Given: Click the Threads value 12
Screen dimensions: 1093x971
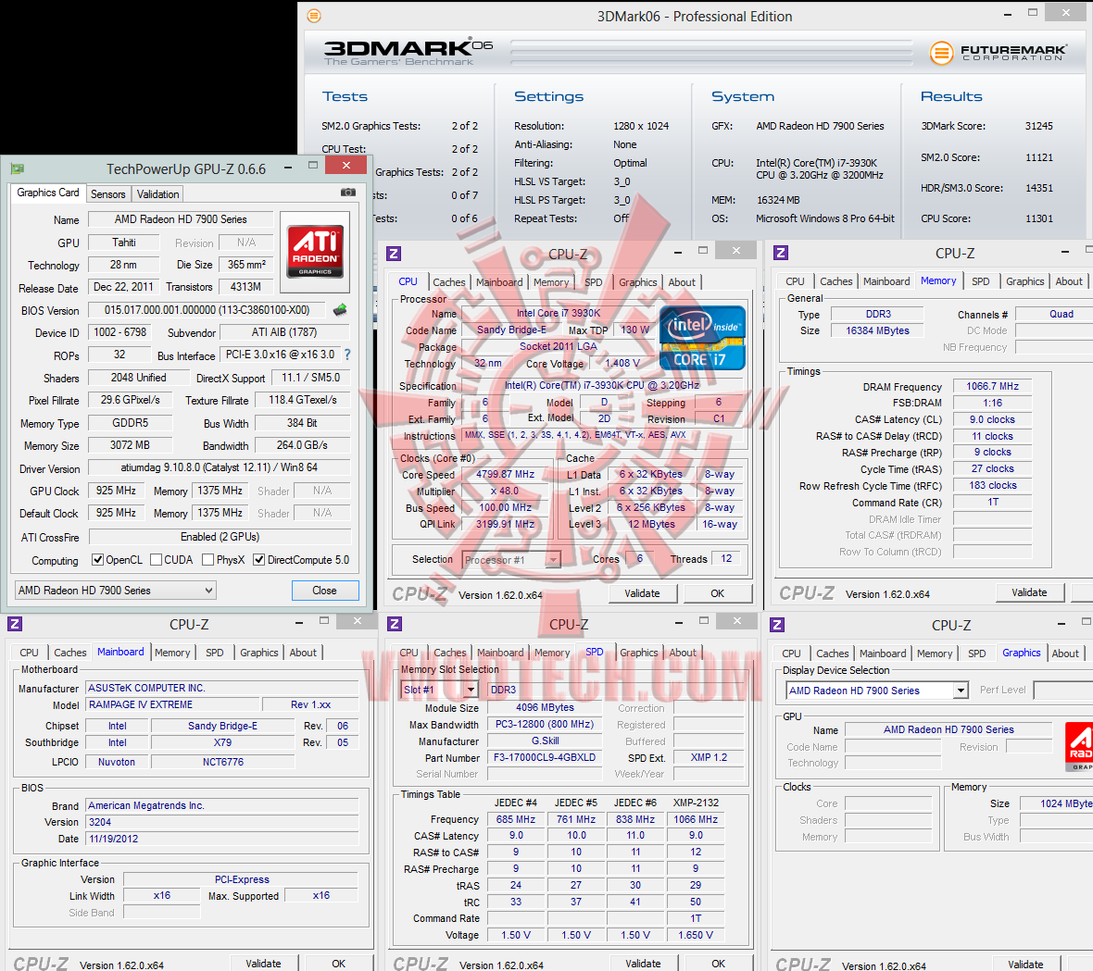Looking at the screenshot, I should click(726, 559).
